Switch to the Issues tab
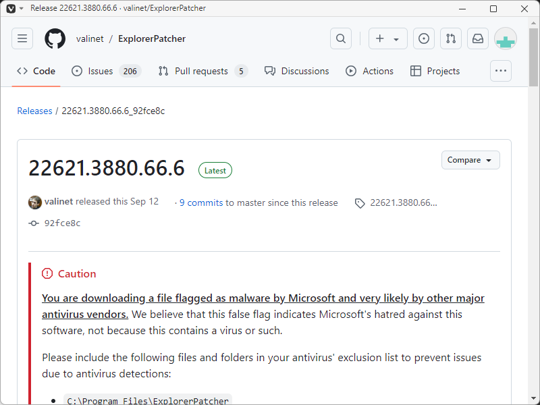The image size is (540, 405). pyautogui.click(x=107, y=71)
